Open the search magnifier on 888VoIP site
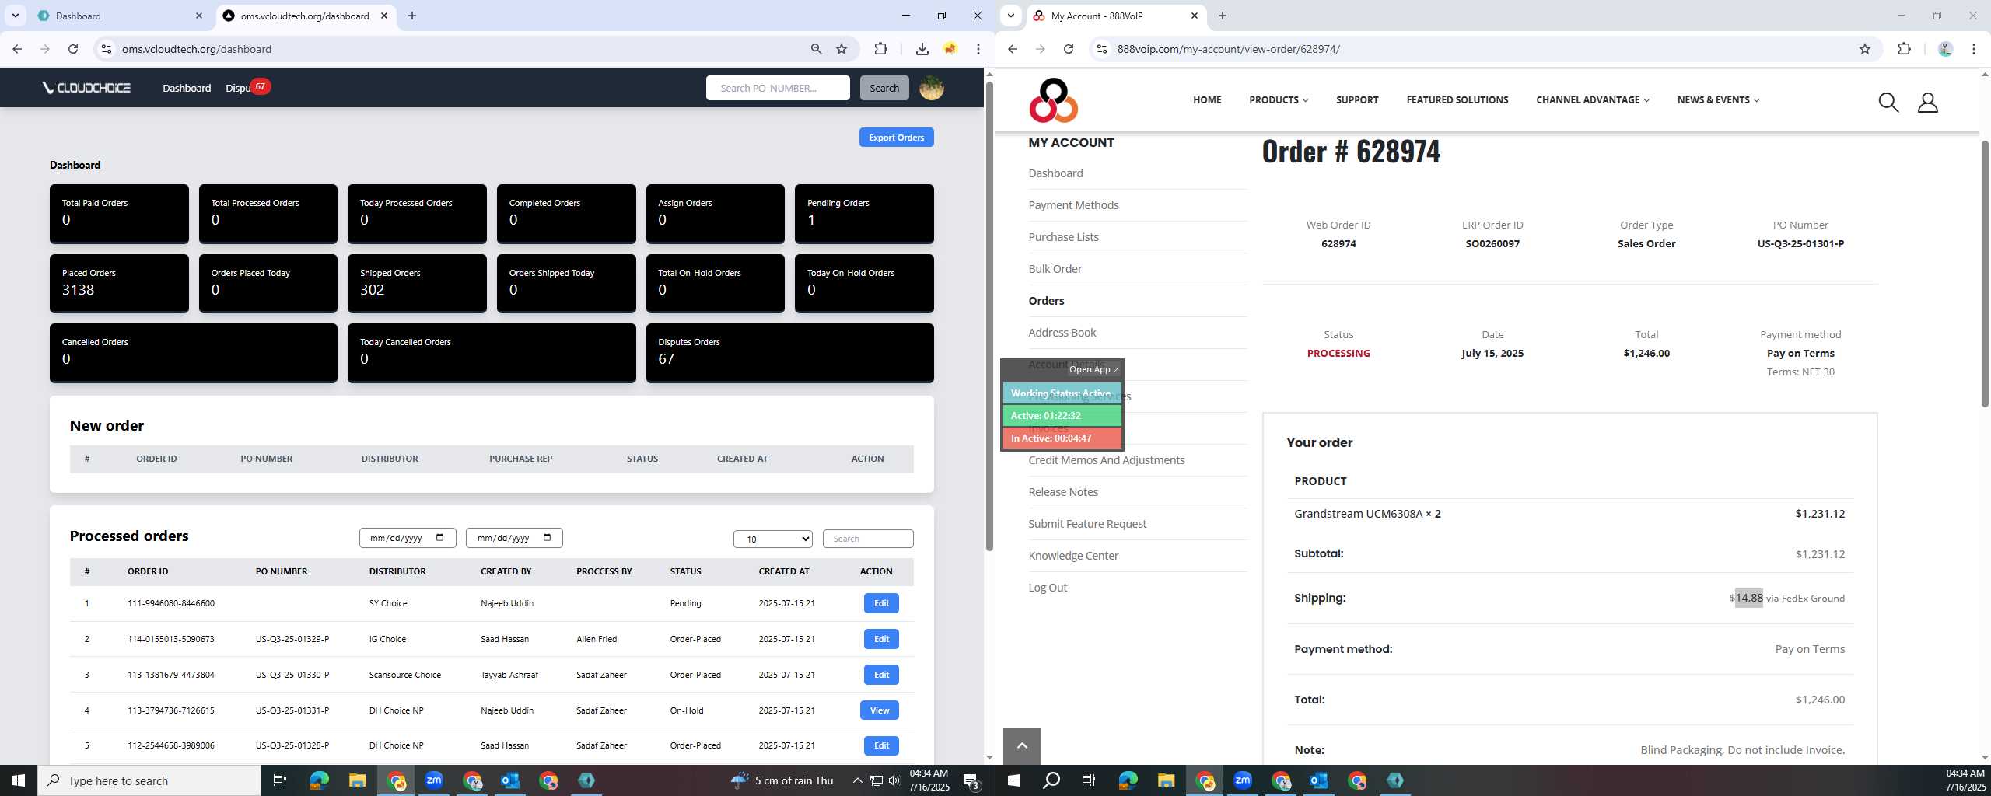This screenshot has height=796, width=1991. tap(1888, 102)
